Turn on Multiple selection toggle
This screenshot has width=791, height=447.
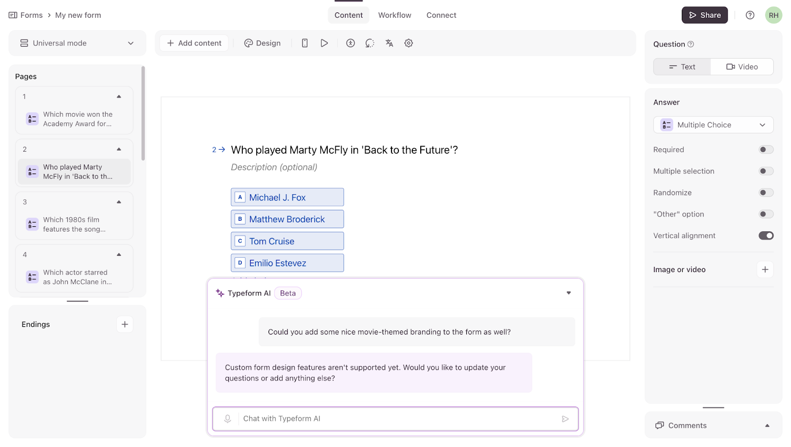point(766,171)
